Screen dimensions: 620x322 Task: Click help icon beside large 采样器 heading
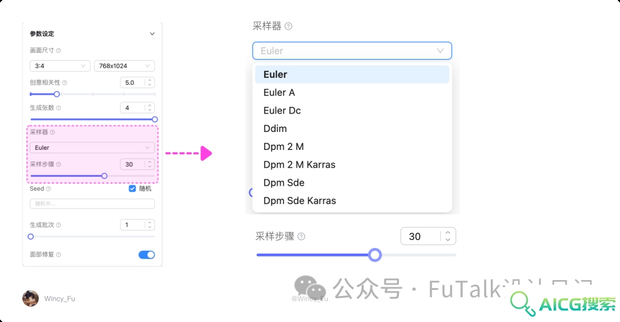pyautogui.click(x=289, y=26)
